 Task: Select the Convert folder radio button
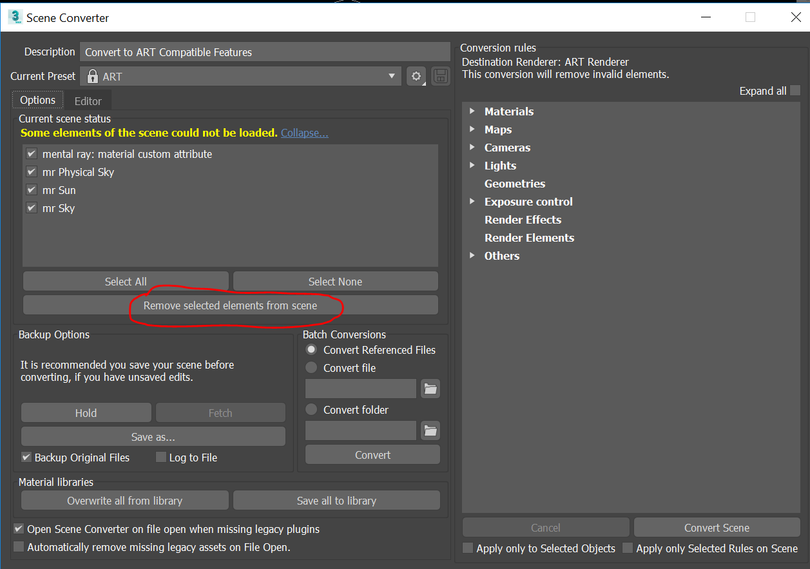point(311,410)
